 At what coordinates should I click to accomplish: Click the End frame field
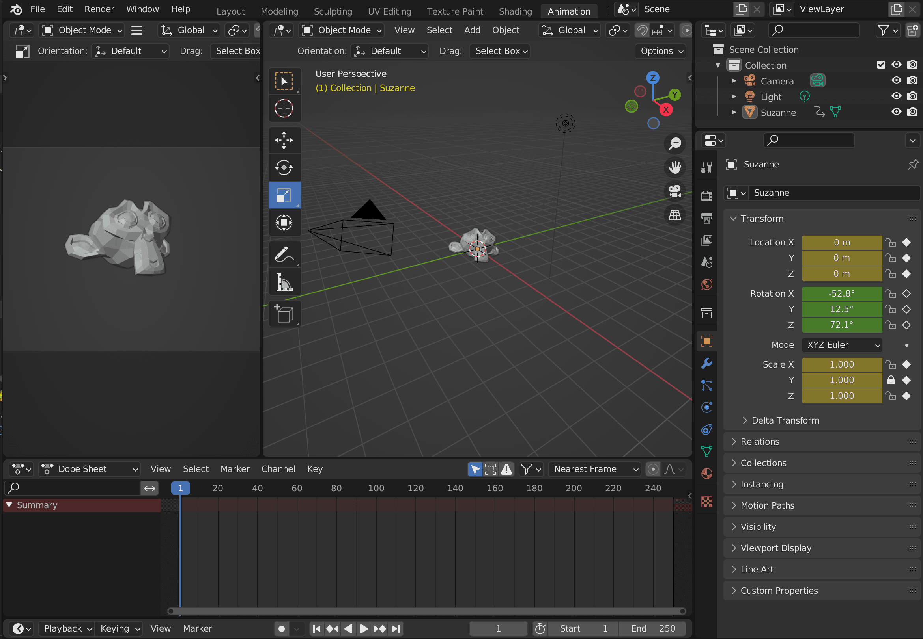(x=652, y=629)
